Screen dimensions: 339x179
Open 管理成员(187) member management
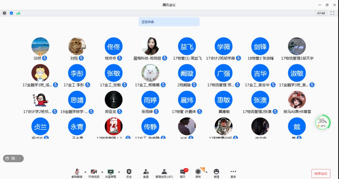click(x=164, y=173)
